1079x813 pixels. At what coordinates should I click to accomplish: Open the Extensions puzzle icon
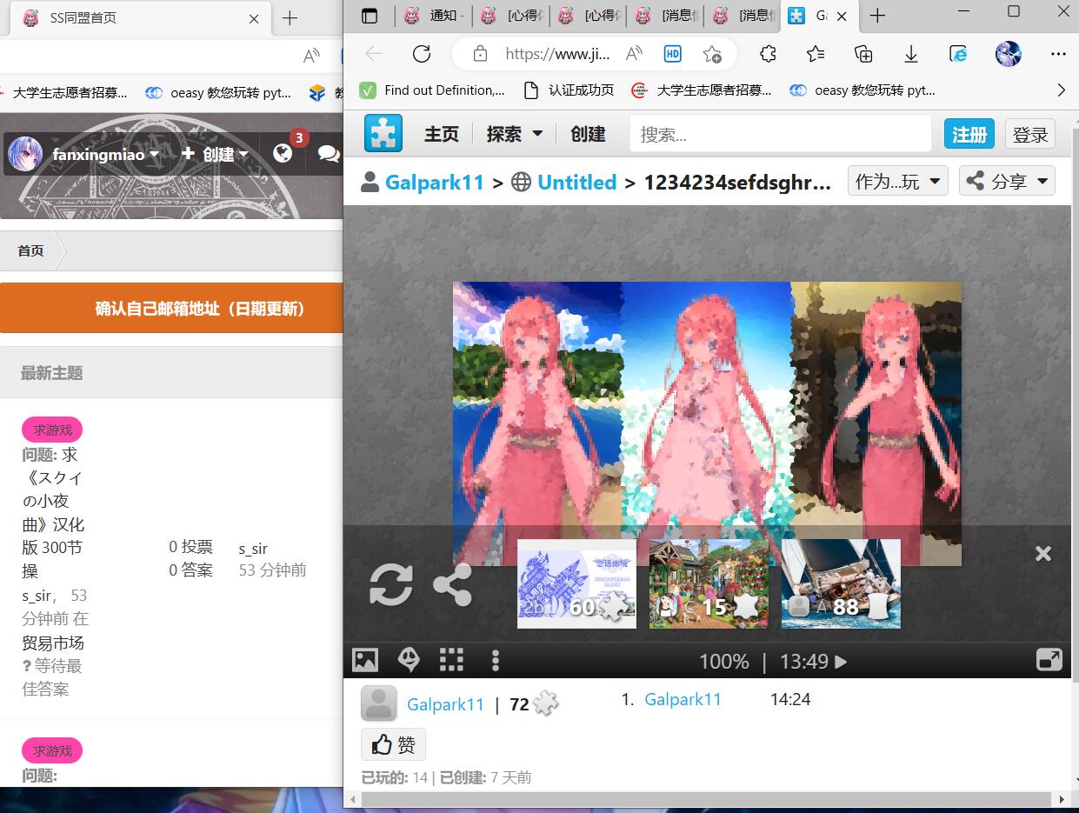(768, 54)
